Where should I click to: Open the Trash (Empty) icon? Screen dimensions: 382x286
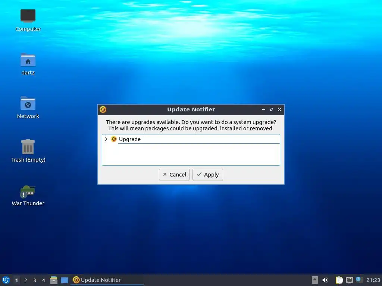(x=28, y=151)
